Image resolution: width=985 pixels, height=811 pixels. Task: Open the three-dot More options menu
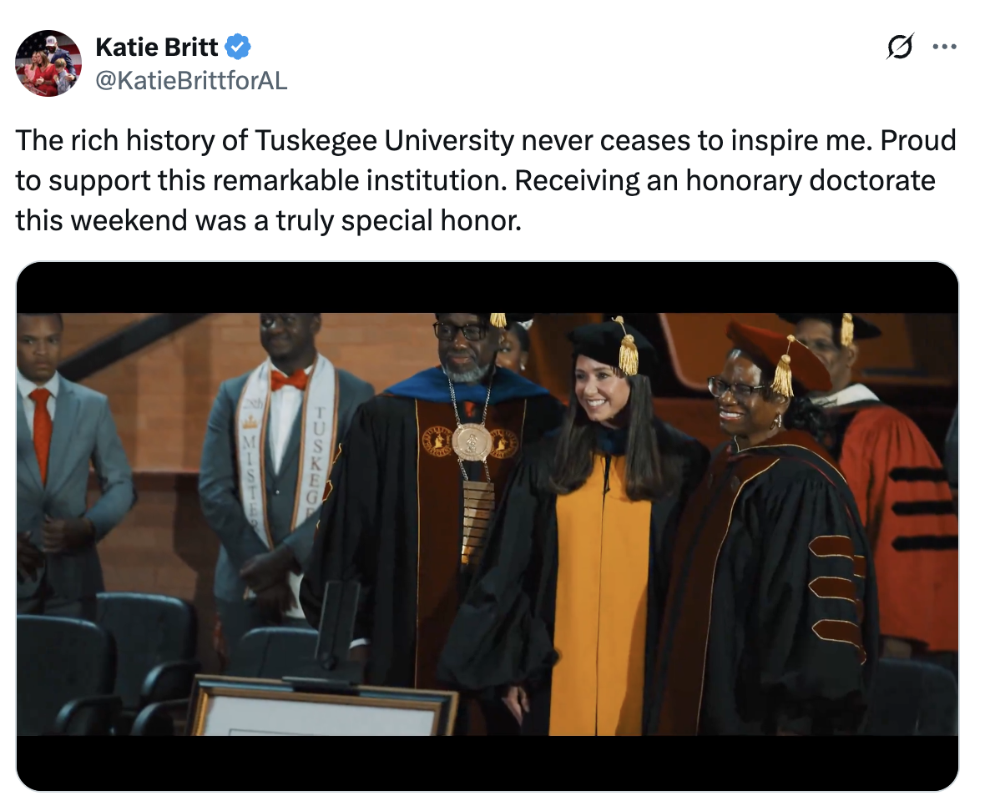tap(944, 47)
